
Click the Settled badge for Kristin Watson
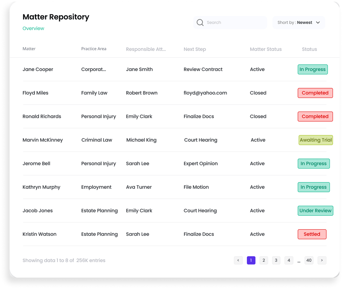312,234
